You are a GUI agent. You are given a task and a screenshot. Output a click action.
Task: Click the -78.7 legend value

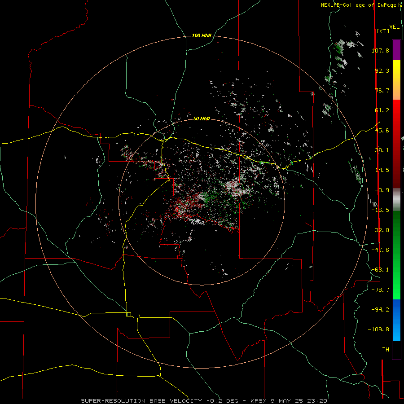click(380, 290)
